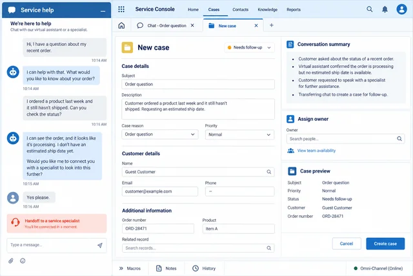413x276 pixels.
Task: Click the Phone input field
Action: [x=239, y=191]
